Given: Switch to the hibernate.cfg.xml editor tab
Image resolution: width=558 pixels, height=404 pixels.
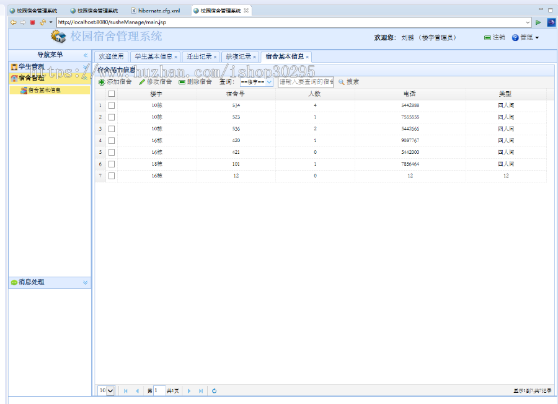Looking at the screenshot, I should 156,11.
